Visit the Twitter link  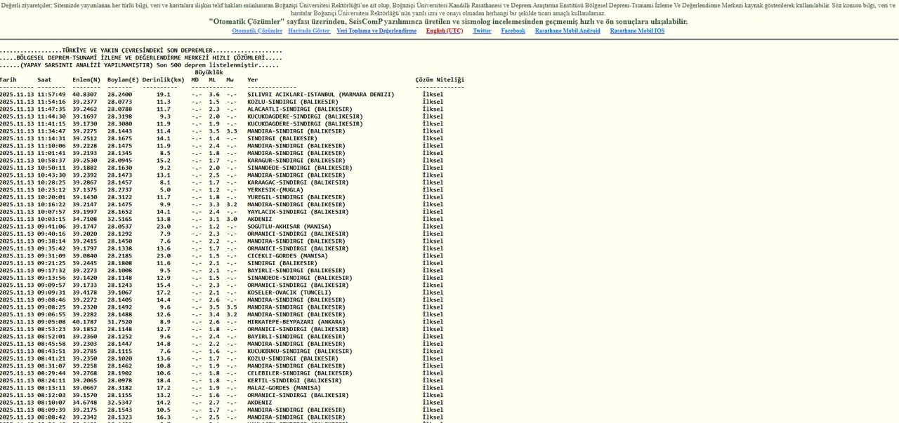point(482,31)
